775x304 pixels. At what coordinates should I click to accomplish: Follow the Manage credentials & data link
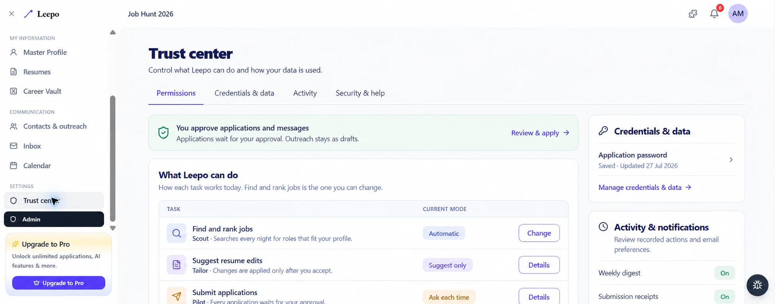645,187
